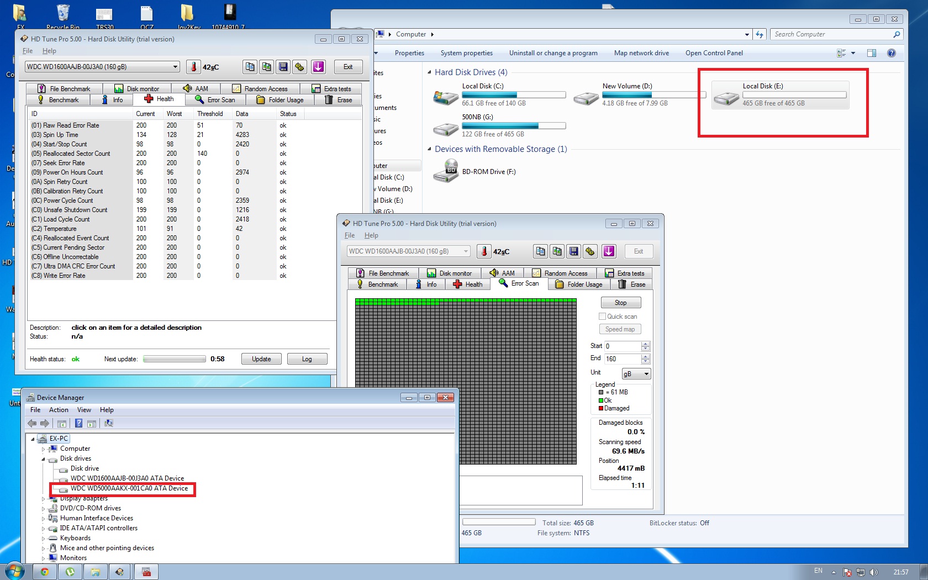Viewport: 928px width, 580px height.
Task: Switch to Benchmark tab in Health HD Tune window
Action: tap(58, 100)
